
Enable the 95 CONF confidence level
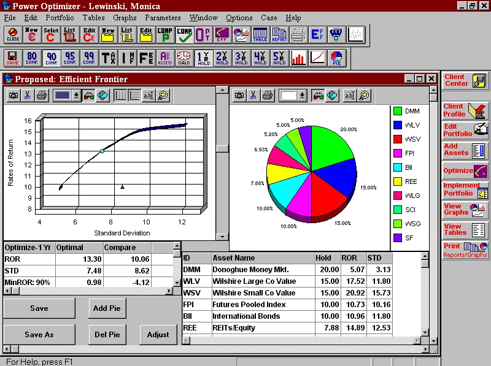(x=69, y=58)
